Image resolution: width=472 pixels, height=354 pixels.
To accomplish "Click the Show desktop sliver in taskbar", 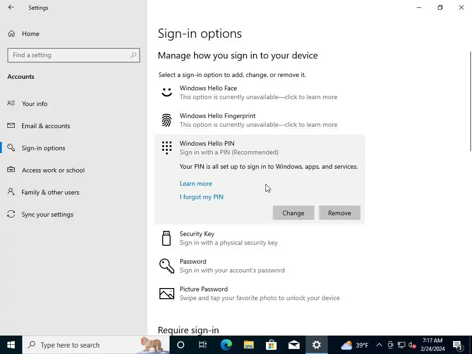I will point(471,345).
